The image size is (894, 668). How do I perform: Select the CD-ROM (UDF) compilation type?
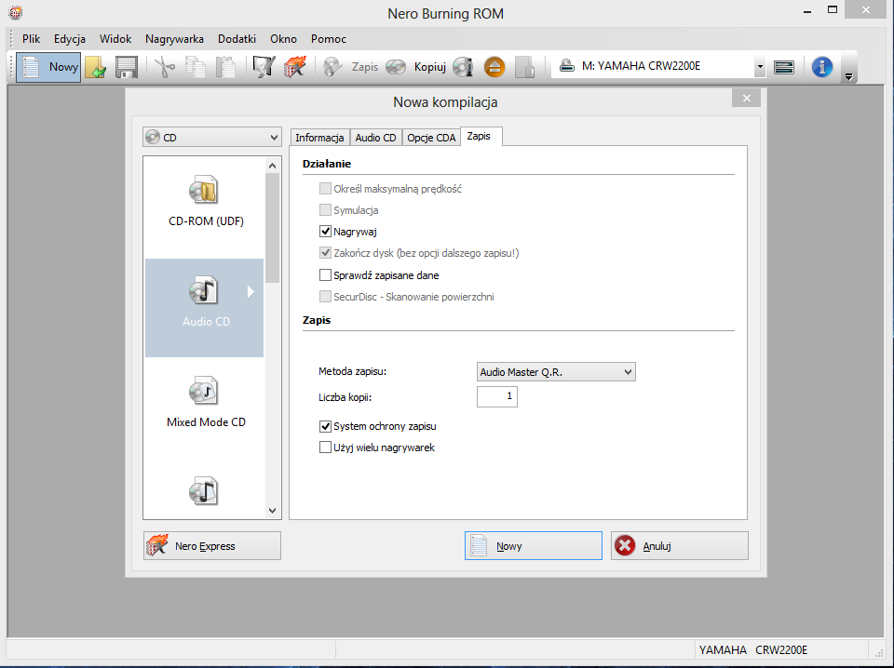[204, 203]
